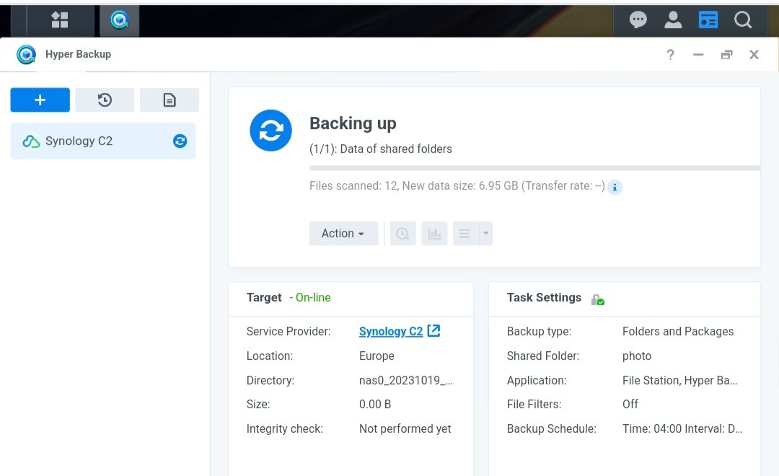The image size is (779, 476).
Task: Click the Backing up status heading
Action: (x=353, y=123)
